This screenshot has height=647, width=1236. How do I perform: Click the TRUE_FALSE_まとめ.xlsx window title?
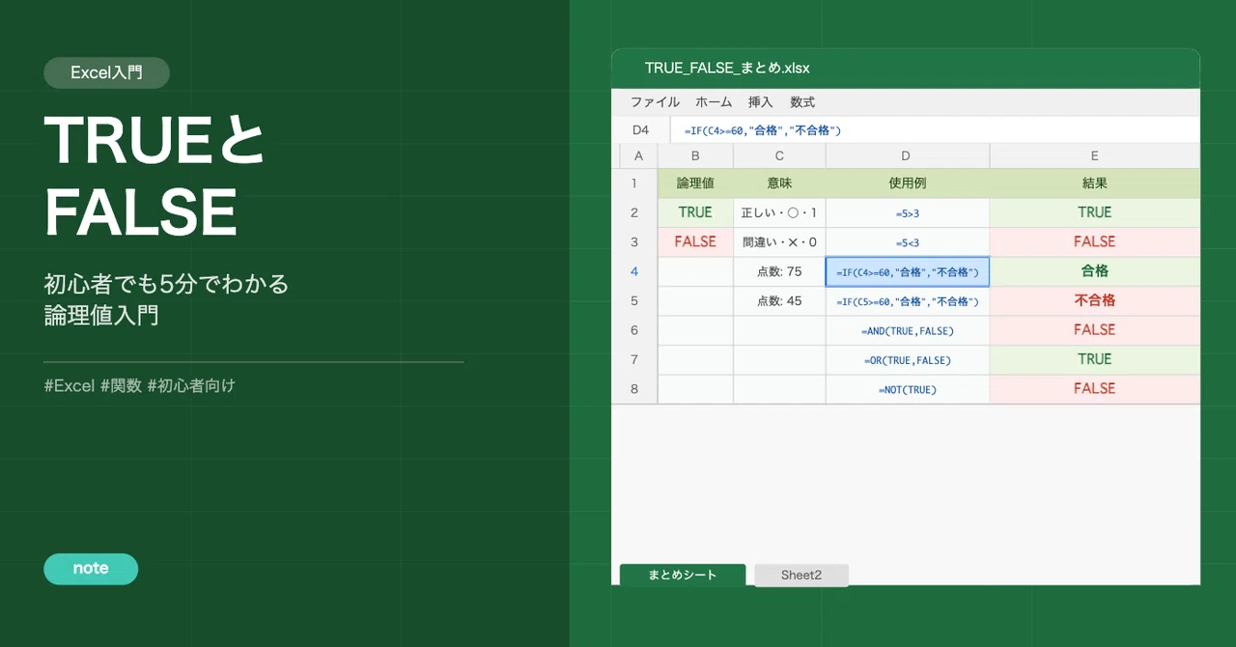727,68
